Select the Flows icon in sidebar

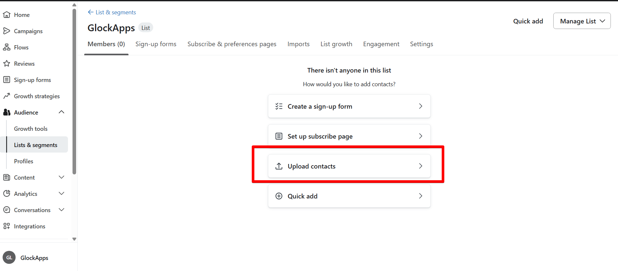click(x=7, y=47)
